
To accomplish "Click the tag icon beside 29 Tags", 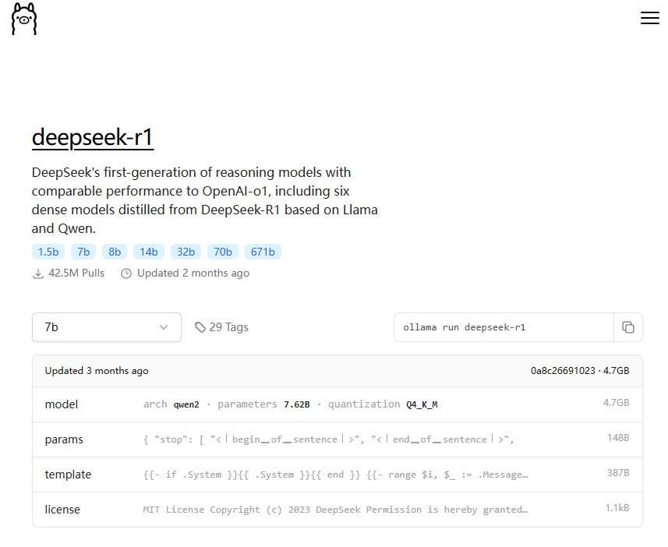I will (x=200, y=326).
